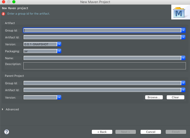
Task: Expand the Advanced section
Action: (3, 109)
